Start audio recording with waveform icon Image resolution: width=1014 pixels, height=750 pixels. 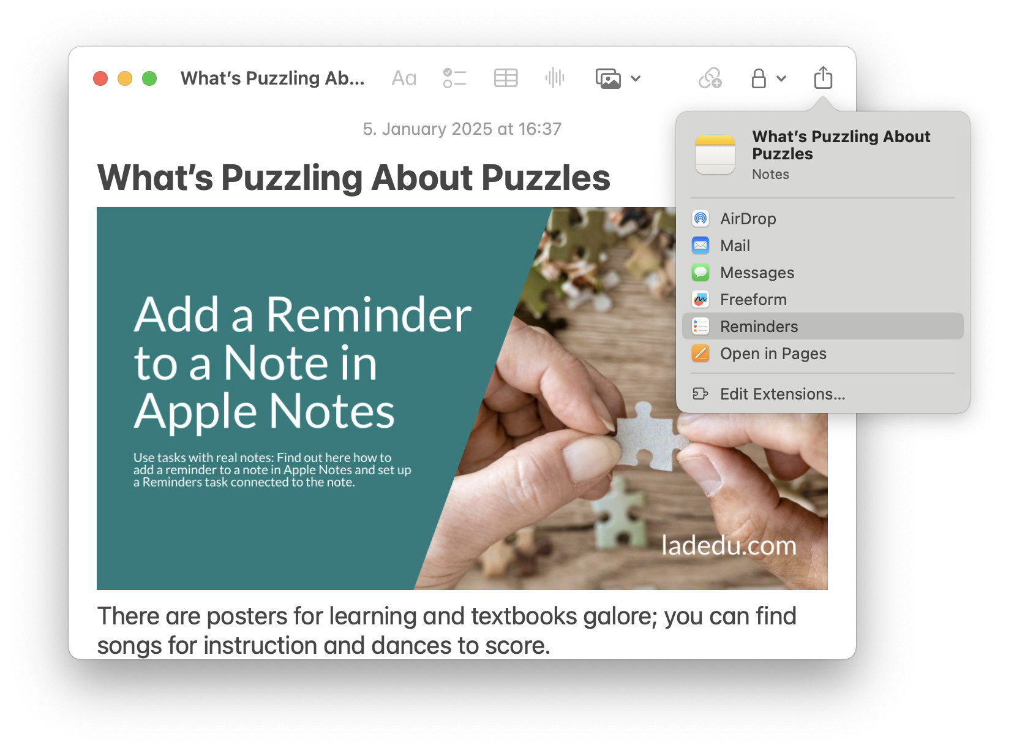(x=555, y=78)
